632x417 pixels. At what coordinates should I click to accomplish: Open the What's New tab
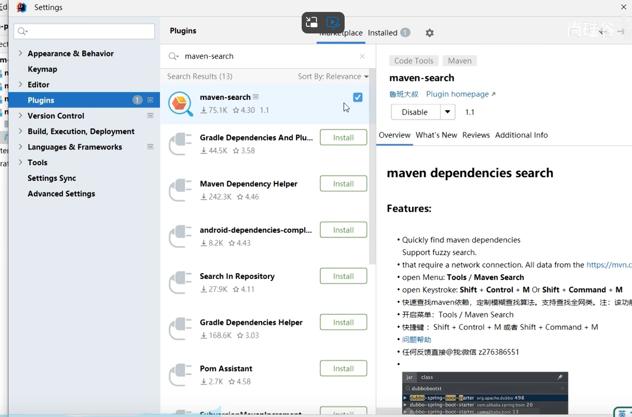[x=436, y=135]
